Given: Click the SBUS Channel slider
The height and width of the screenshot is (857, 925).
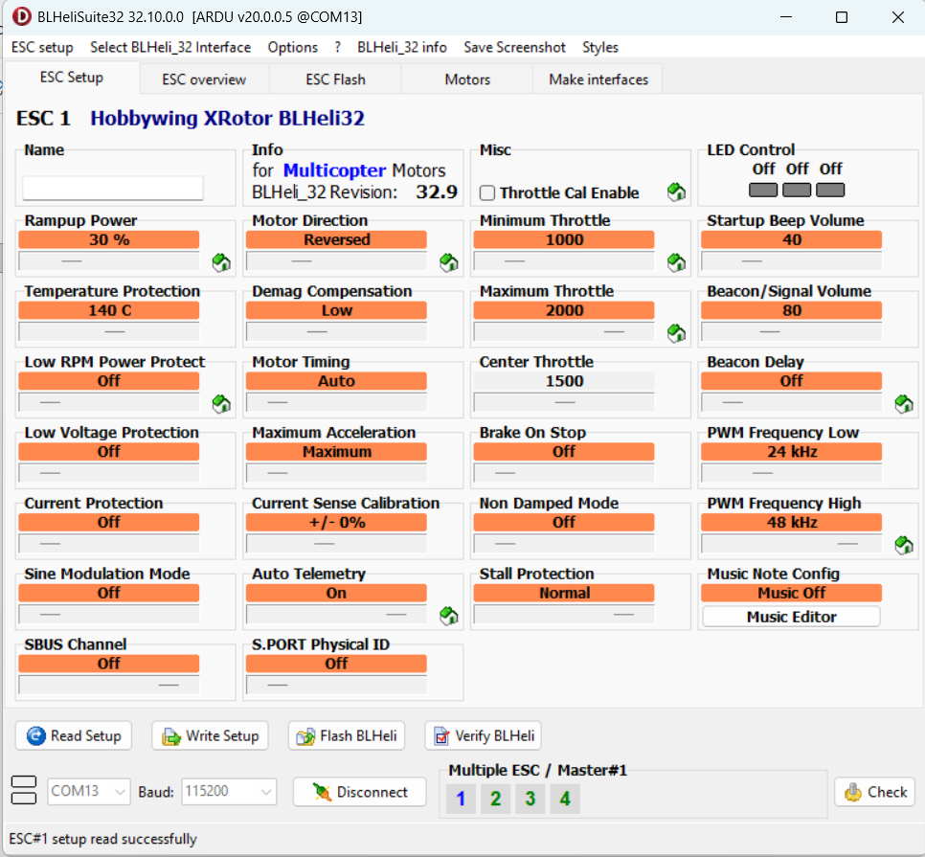Looking at the screenshot, I should point(109,686).
